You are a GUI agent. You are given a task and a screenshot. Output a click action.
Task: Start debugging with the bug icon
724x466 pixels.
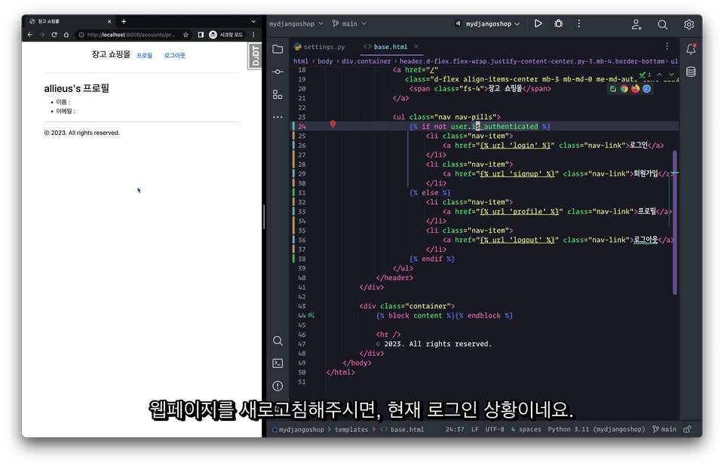[x=558, y=24]
